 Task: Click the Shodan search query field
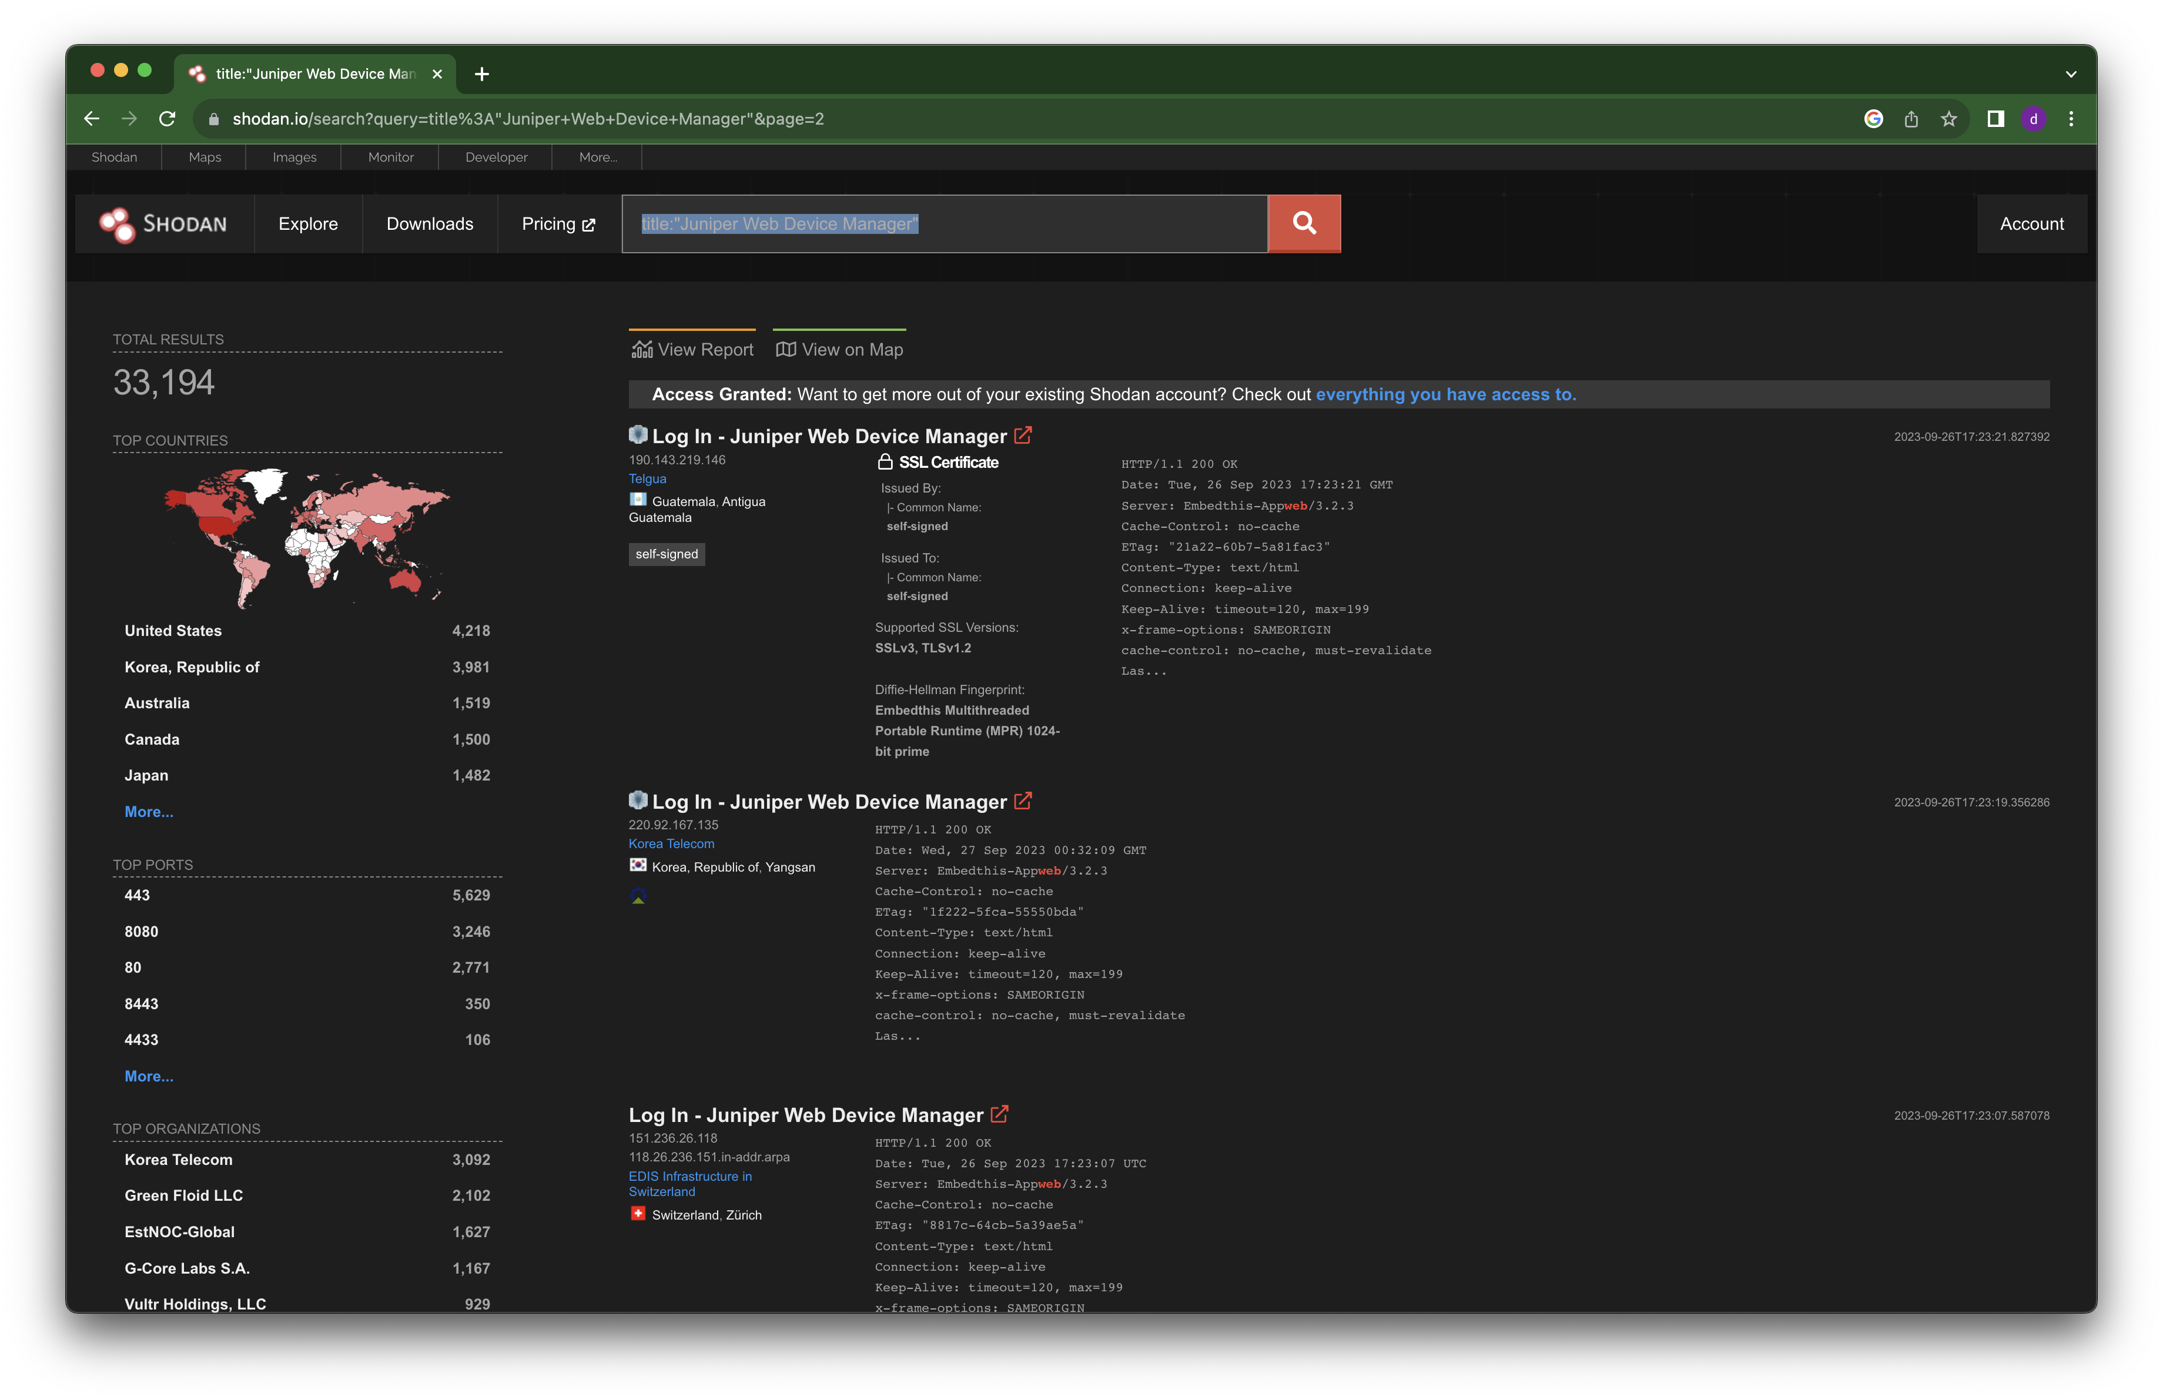click(x=945, y=225)
